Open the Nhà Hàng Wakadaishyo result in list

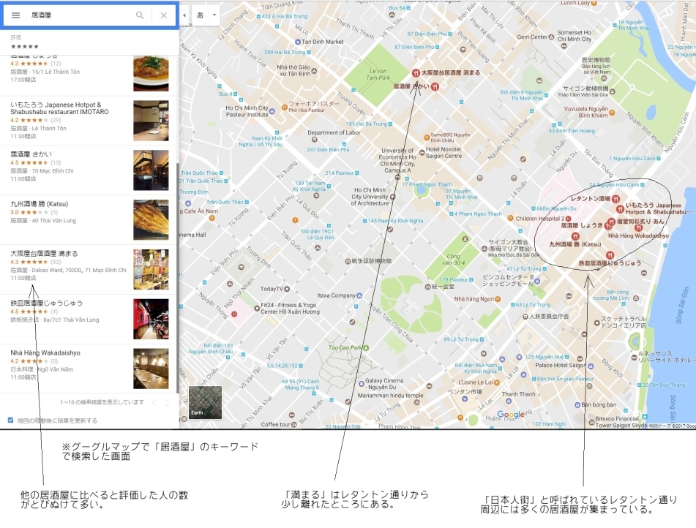pyautogui.click(x=45, y=353)
